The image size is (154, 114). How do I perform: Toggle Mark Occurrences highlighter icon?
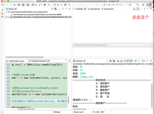(x=48, y=5)
